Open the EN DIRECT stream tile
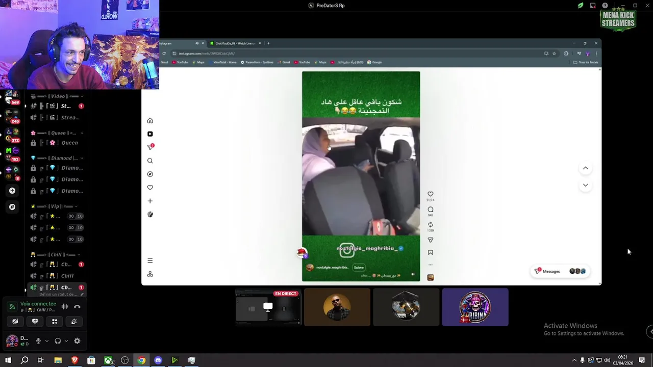The height and width of the screenshot is (367, 653). (x=268, y=307)
